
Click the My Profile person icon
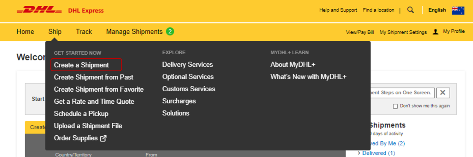click(435, 32)
